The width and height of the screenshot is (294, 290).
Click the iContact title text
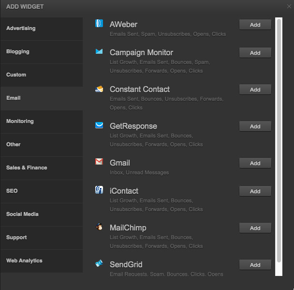[124, 191]
